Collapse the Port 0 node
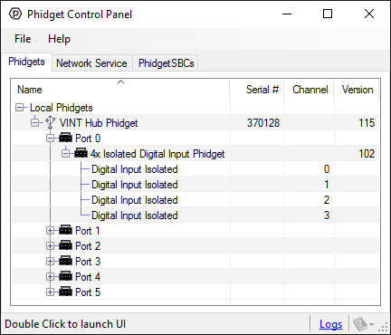Viewport: 391px width, 335px height. tap(50, 139)
